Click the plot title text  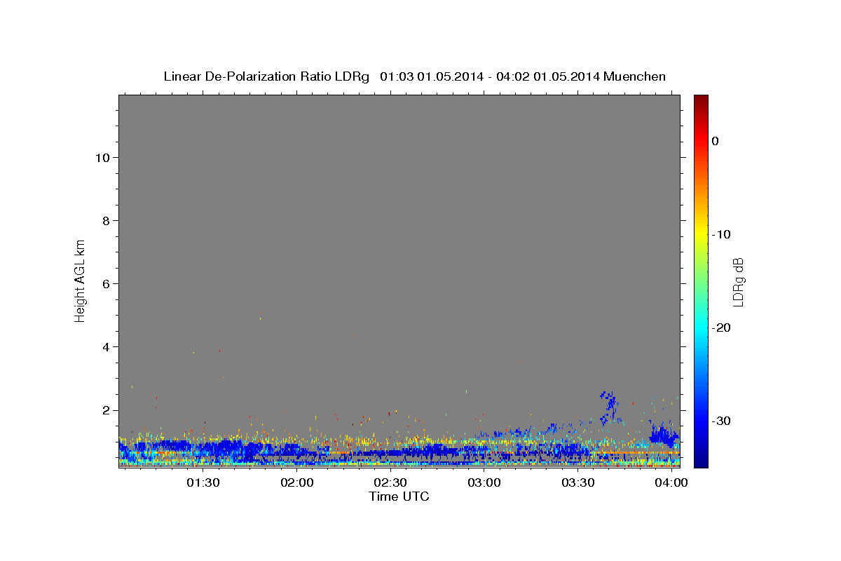[x=414, y=76]
